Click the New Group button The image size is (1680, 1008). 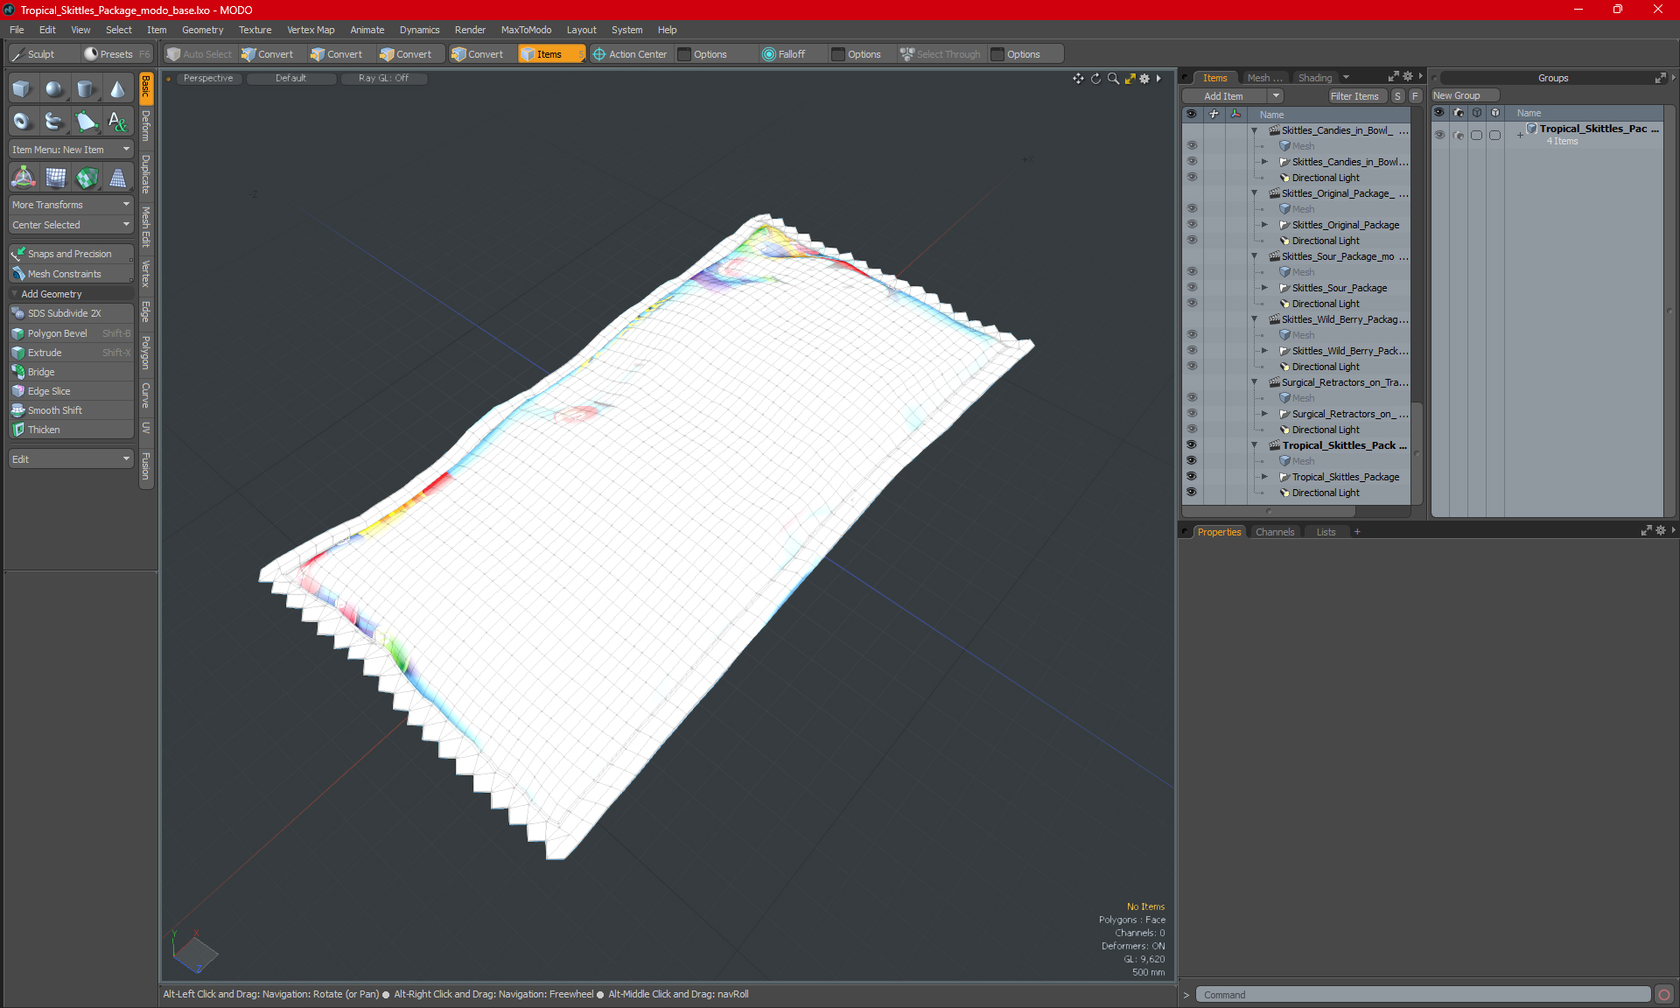click(1464, 95)
